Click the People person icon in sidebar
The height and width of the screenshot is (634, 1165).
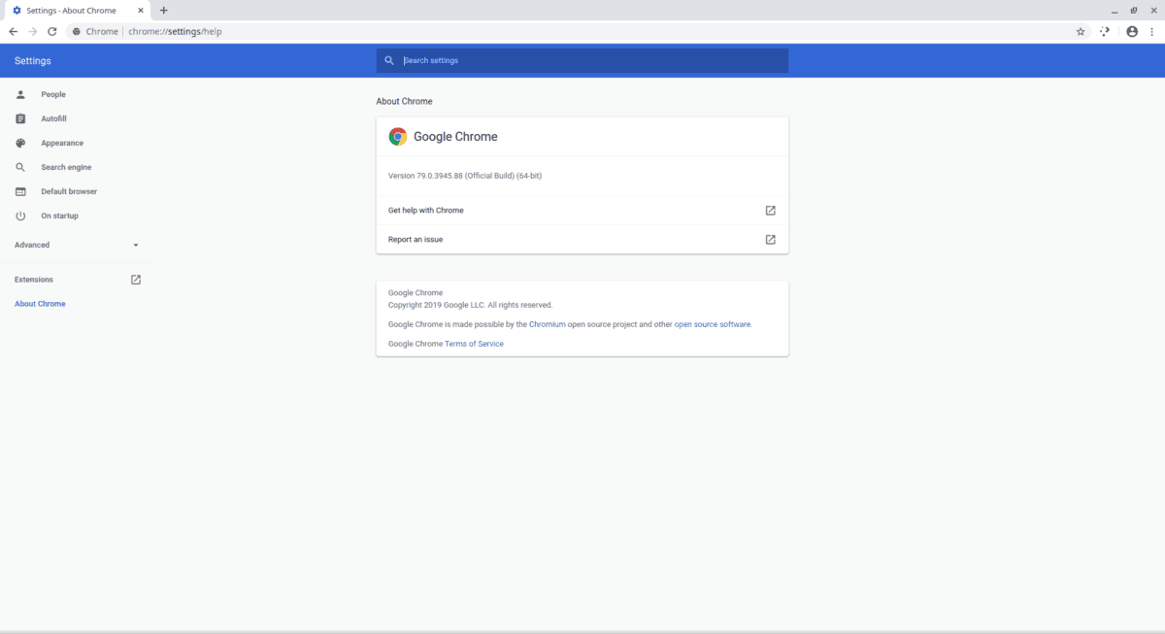(20, 94)
